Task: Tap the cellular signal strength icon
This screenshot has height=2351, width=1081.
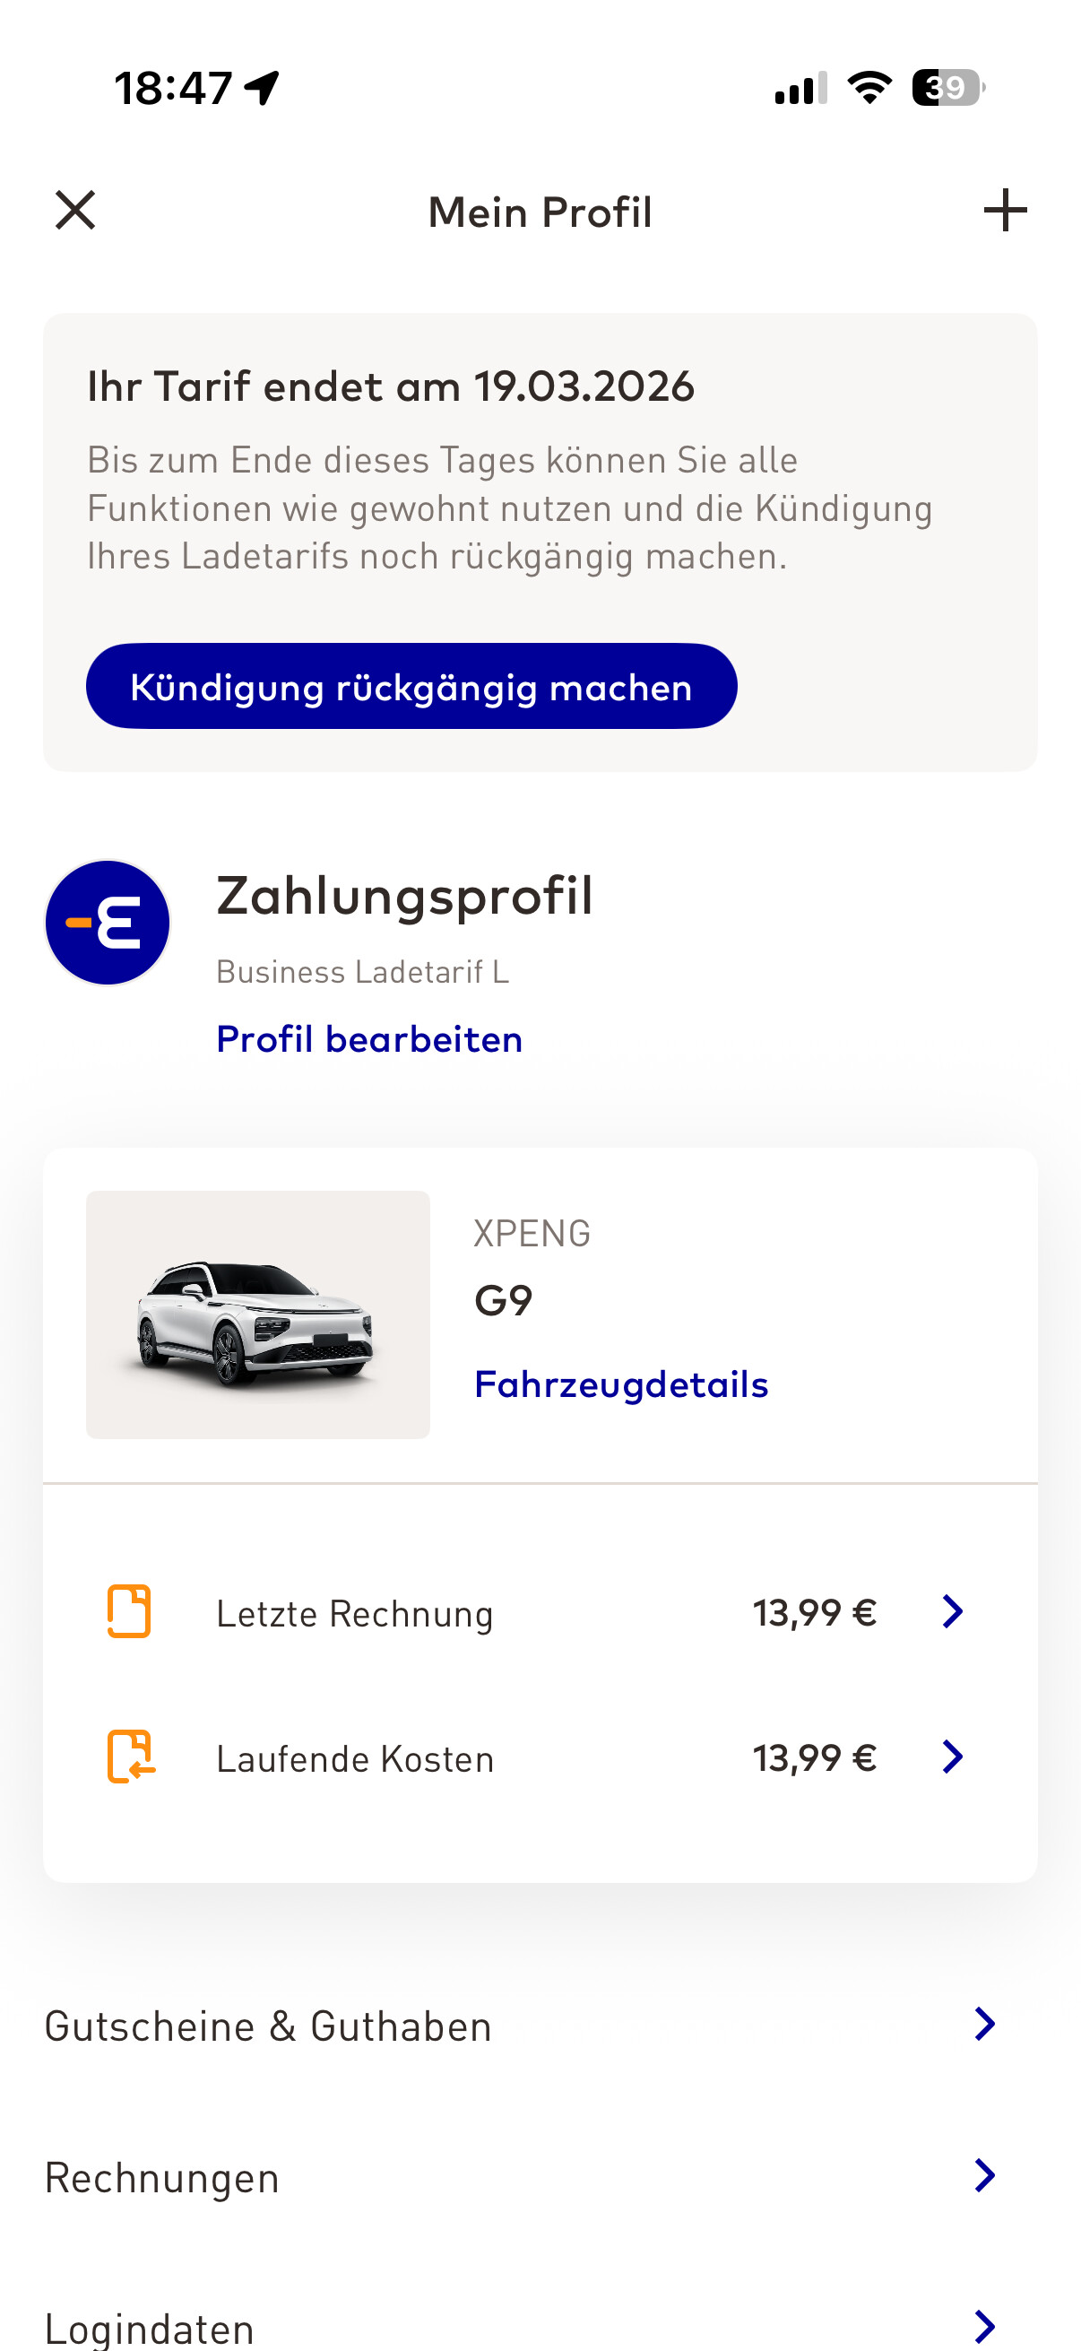Action: 800,89
